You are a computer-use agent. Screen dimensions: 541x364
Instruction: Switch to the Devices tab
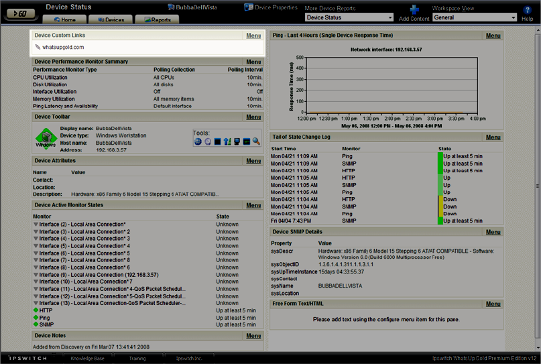click(x=110, y=19)
